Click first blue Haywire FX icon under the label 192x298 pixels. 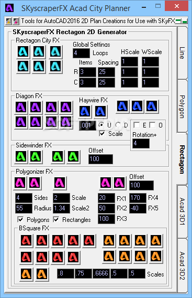[x=85, y=111]
